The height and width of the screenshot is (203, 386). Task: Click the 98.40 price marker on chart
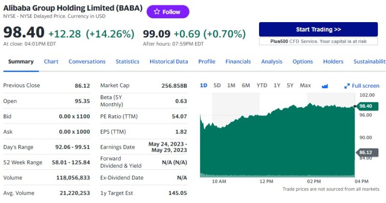[x=365, y=106]
